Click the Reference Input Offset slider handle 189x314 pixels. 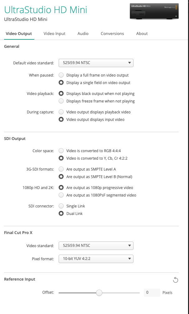(x=99, y=293)
